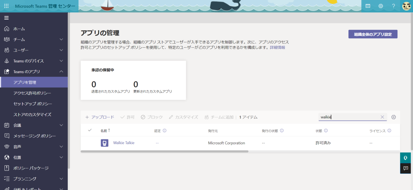Click the Walkie Talkie app icon
Image resolution: width=413 pixels, height=190 pixels.
click(x=105, y=143)
